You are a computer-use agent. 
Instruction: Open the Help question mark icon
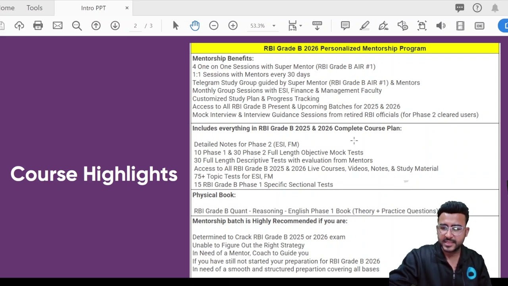pos(477,8)
